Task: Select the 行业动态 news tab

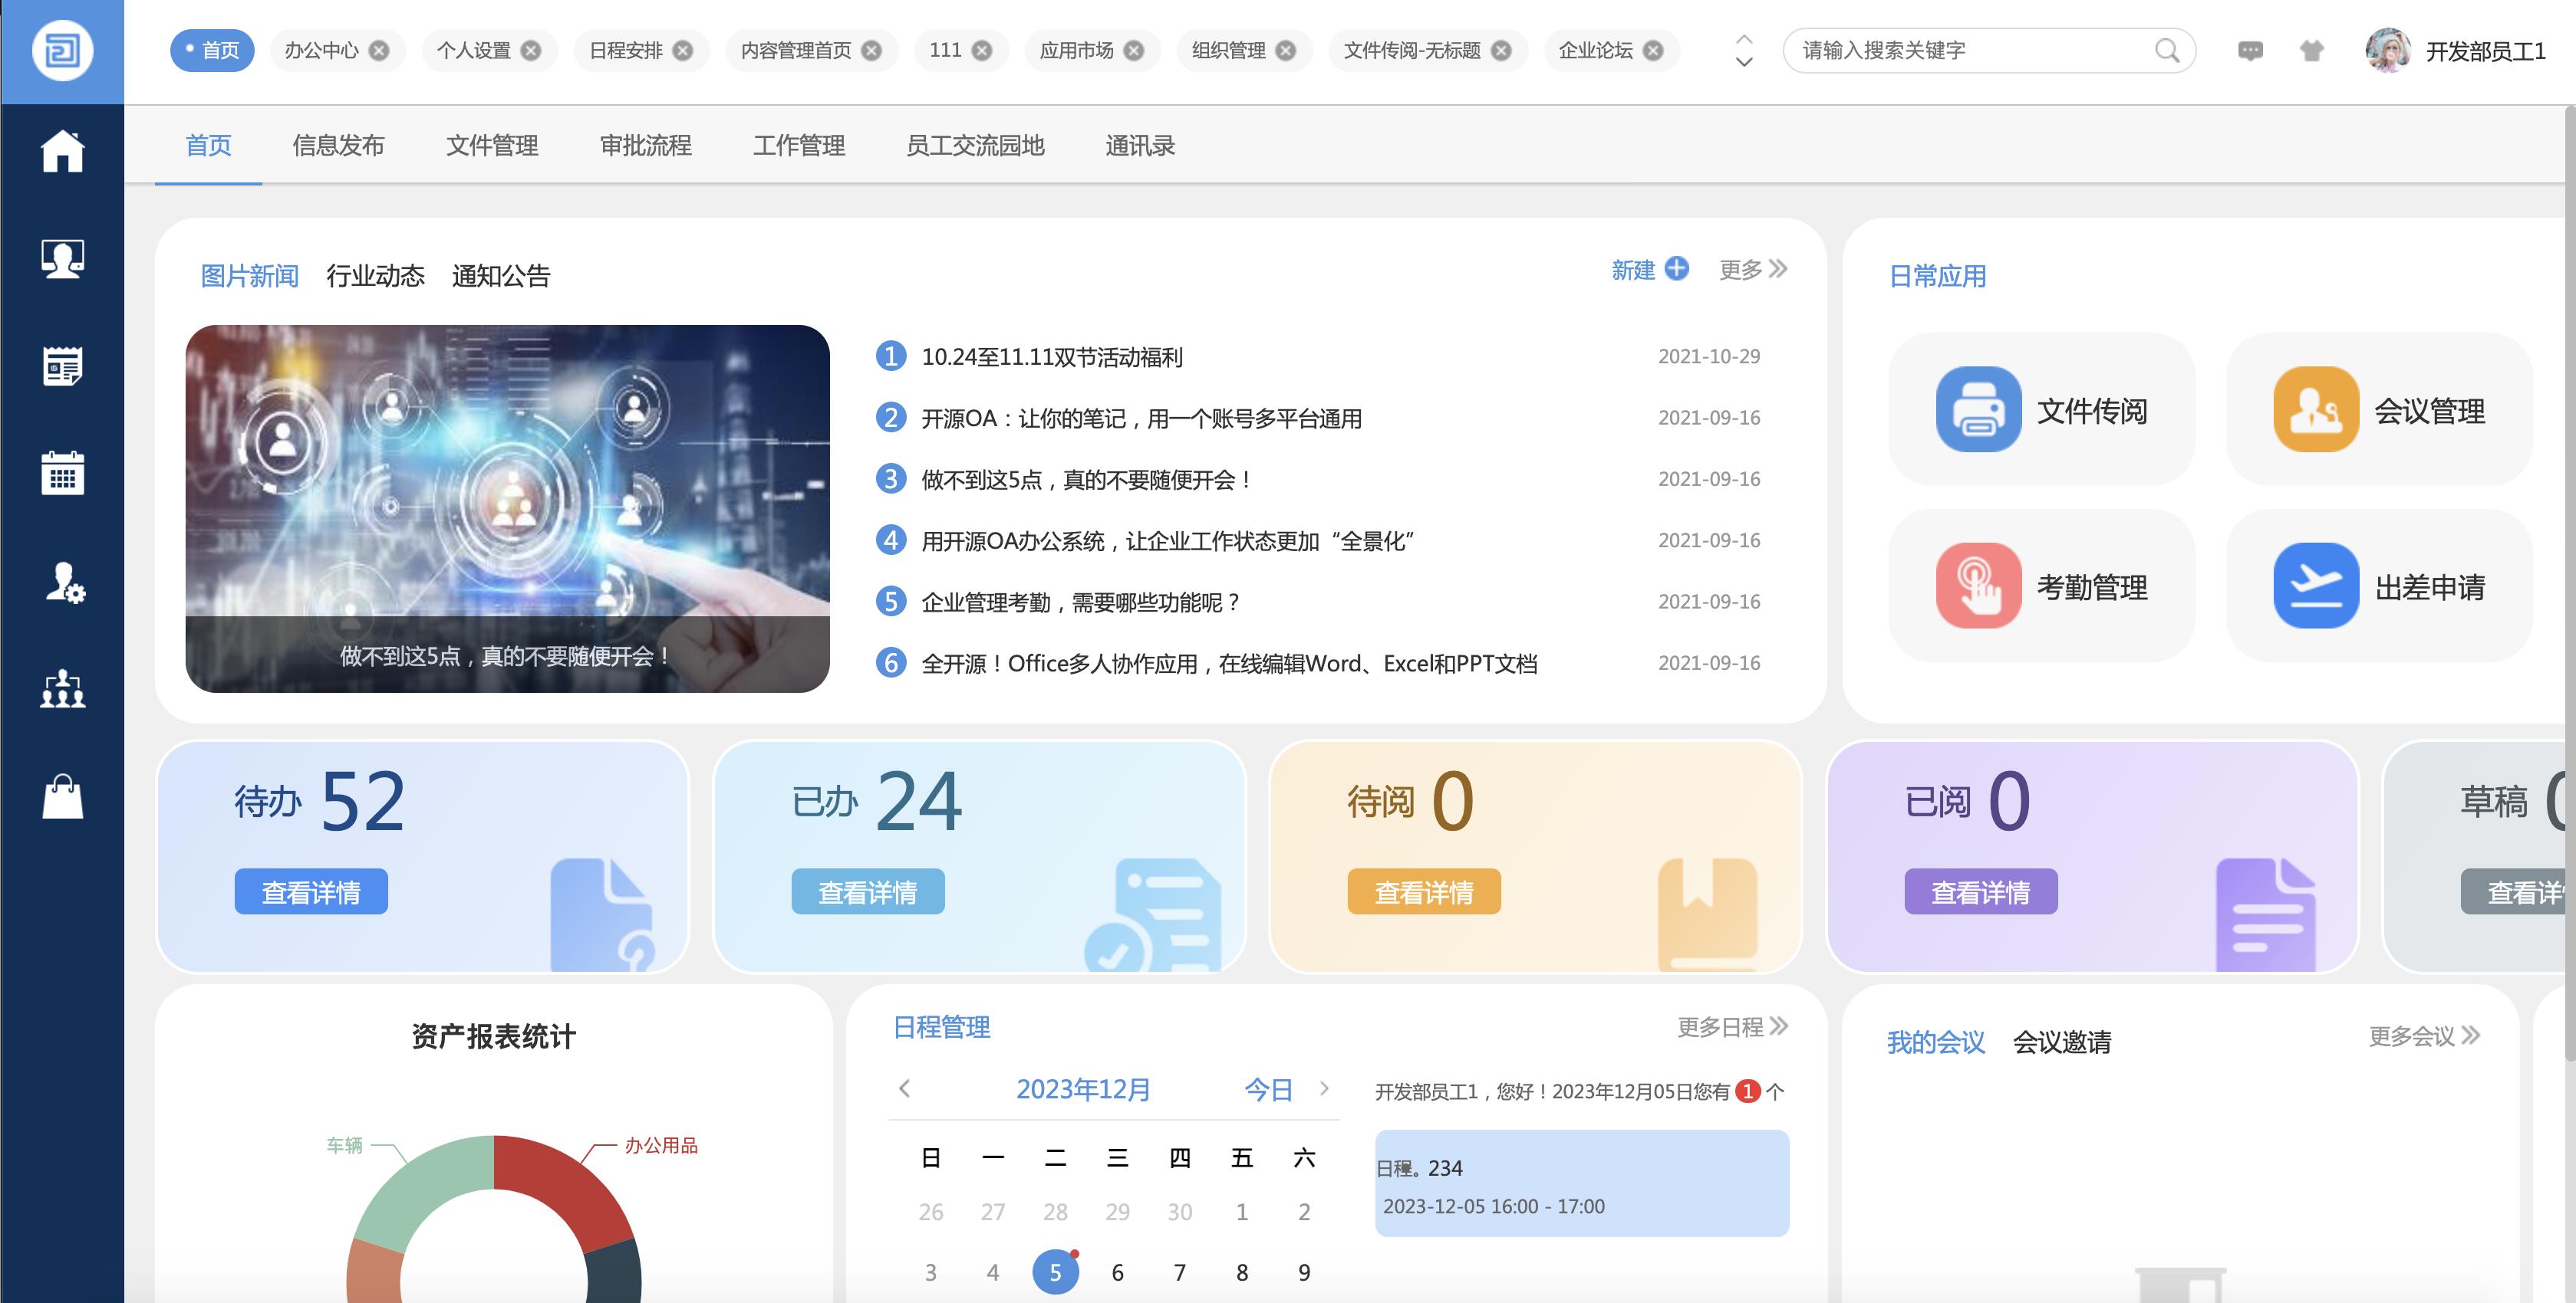Action: [375, 276]
